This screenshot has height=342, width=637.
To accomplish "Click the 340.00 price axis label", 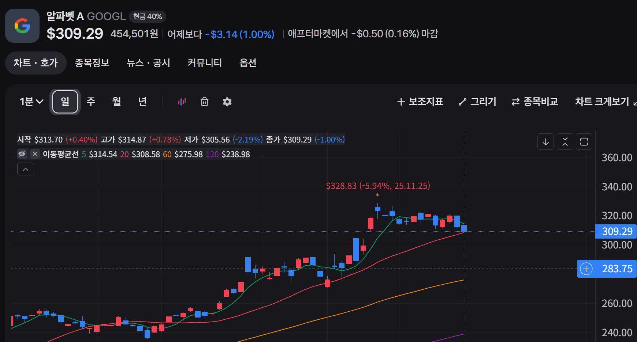I will click(x=617, y=187).
